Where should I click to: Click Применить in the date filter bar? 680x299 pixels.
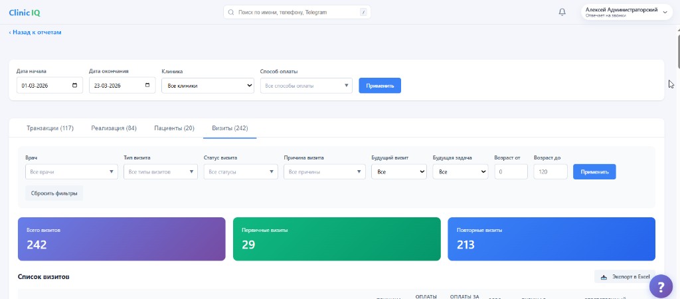click(x=380, y=86)
